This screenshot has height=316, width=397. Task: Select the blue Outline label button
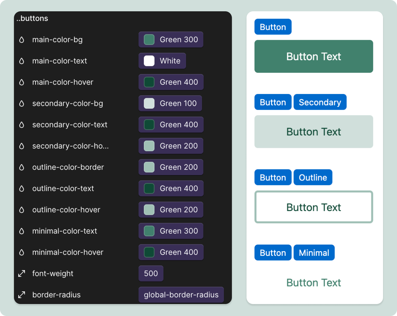pyautogui.click(x=313, y=177)
